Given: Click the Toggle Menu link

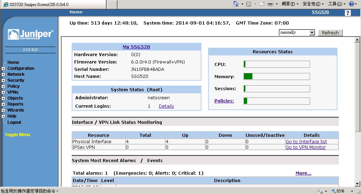Looking at the screenshot, I should tap(18, 135).
